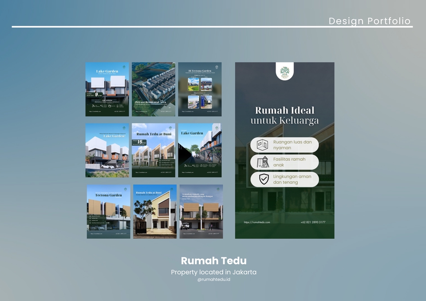Open the Lake Garden street view poster
Screen dimensions: 426x301
(200, 150)
